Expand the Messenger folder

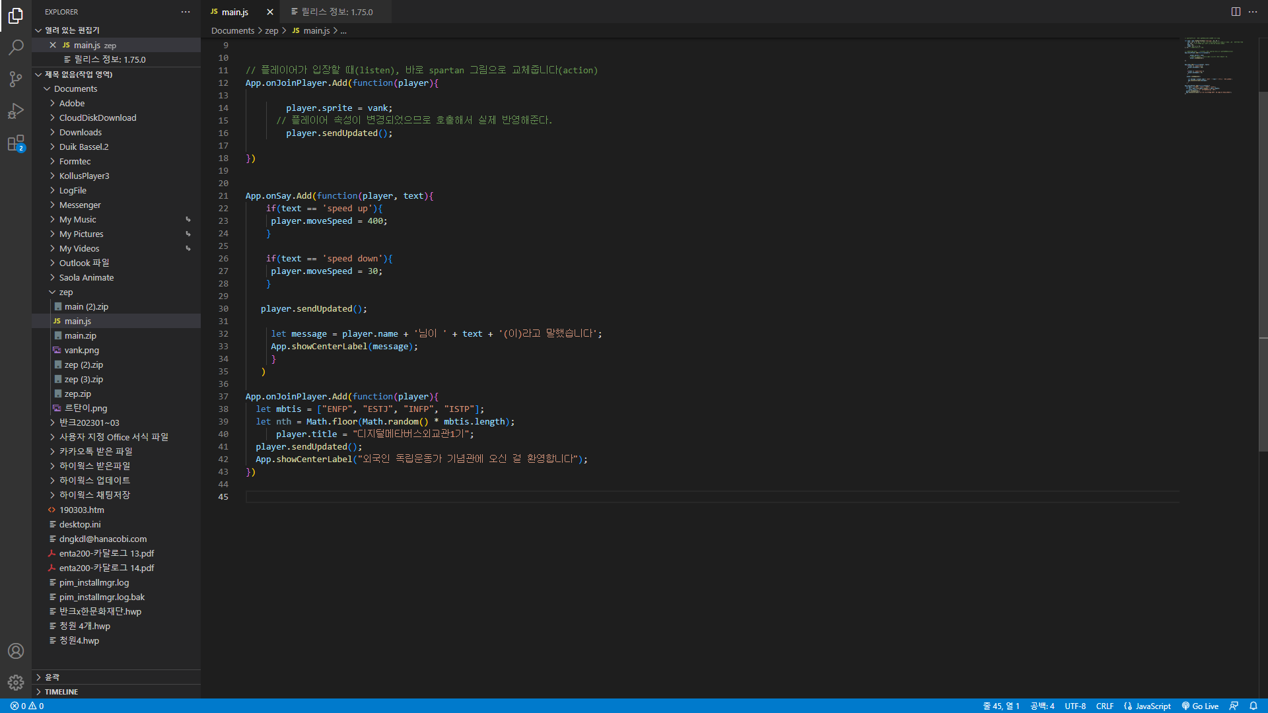116,205
